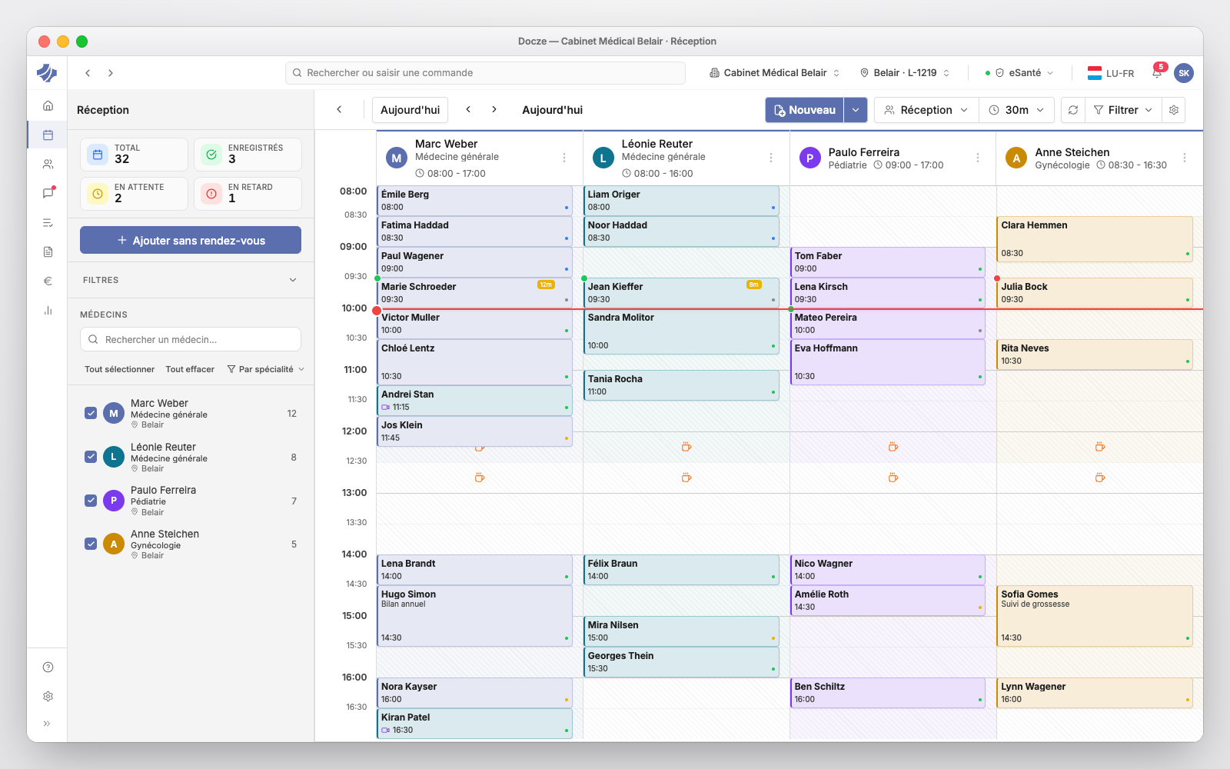Open the SK user avatar

(x=1184, y=73)
